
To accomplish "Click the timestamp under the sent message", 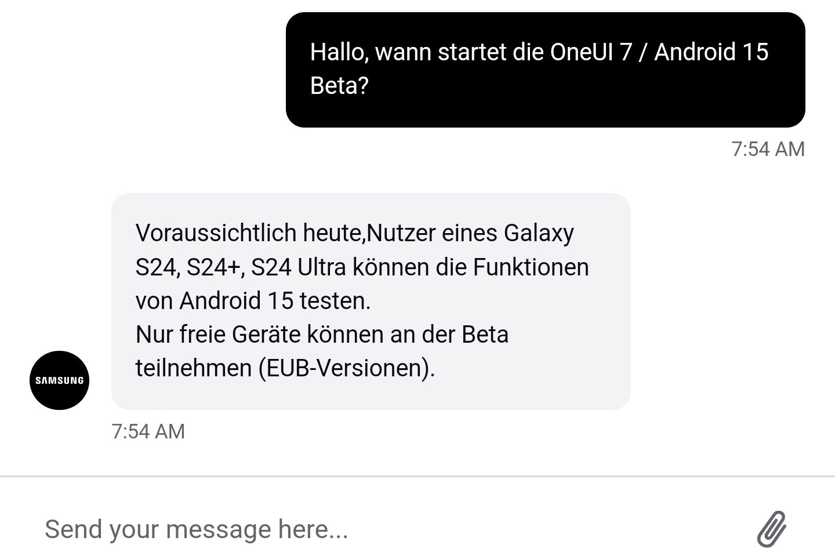I will (768, 149).
